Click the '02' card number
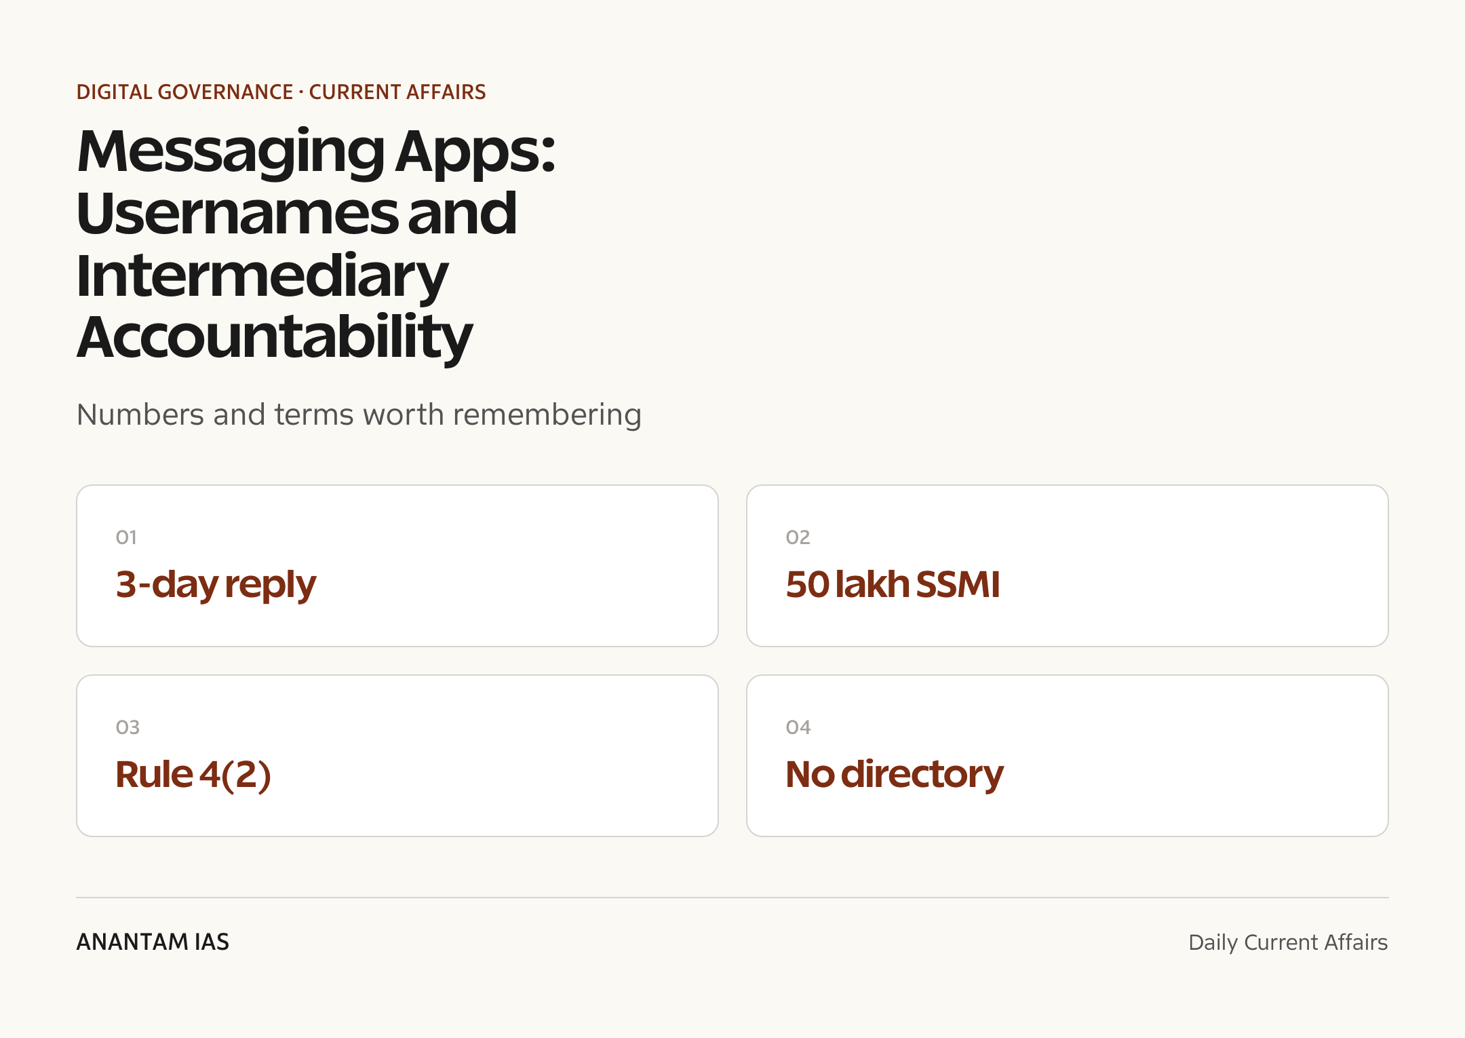This screenshot has width=1465, height=1038. (x=798, y=537)
